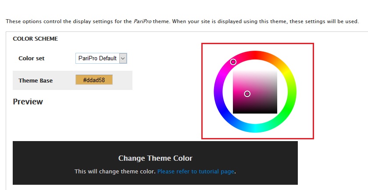This screenshot has width=368, height=190.
Task: Select black at the shade square's bottom edge
Action: pyautogui.click(x=255, y=112)
